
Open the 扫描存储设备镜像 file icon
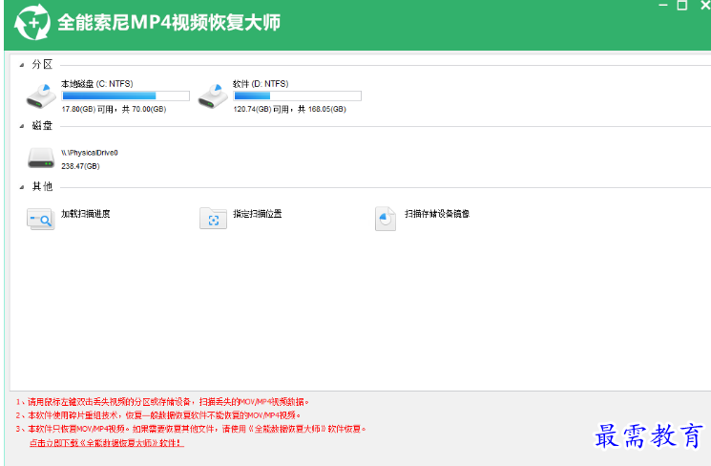point(386,219)
